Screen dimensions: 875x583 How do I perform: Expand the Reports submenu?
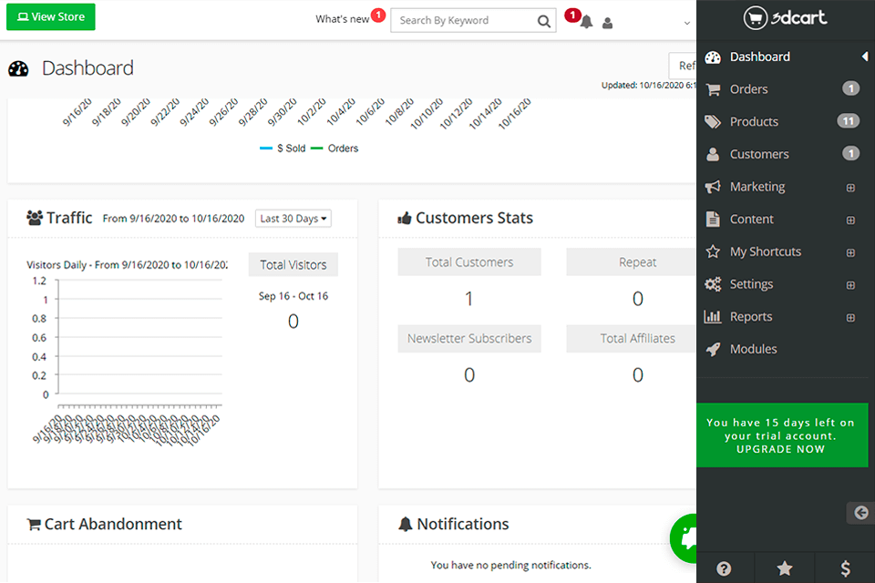(x=850, y=318)
